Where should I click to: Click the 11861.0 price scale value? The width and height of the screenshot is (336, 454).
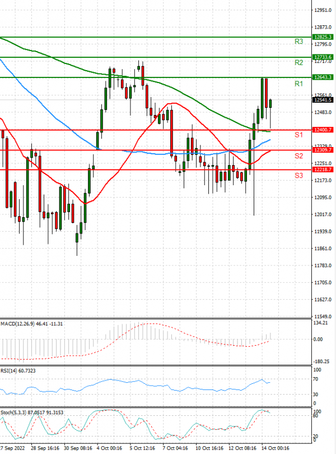click(323, 249)
